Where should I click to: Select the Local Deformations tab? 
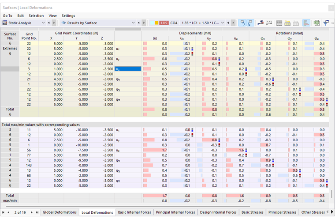(x=97, y=212)
